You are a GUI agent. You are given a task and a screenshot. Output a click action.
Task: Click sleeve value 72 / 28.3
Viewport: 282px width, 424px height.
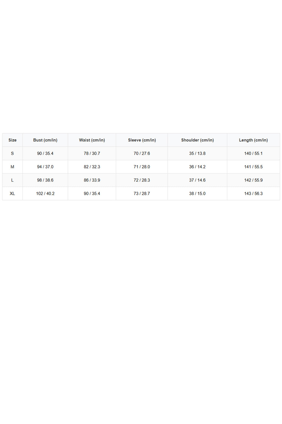[x=142, y=180]
